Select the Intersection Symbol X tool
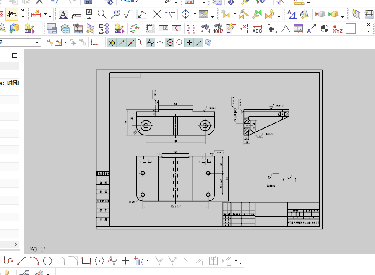The width and height of the screenshot is (375, 275). point(157,14)
